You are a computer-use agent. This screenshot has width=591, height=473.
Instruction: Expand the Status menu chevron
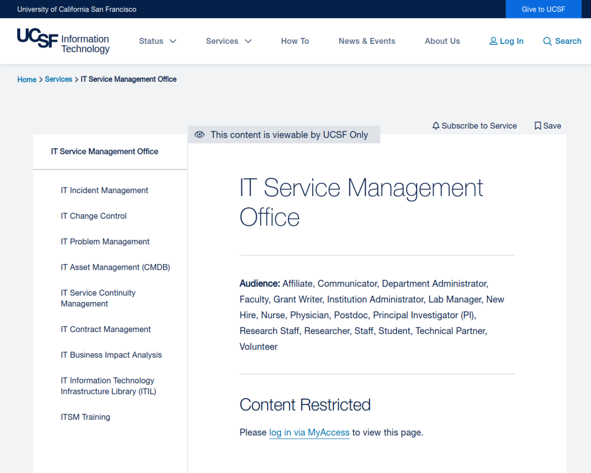coord(173,41)
